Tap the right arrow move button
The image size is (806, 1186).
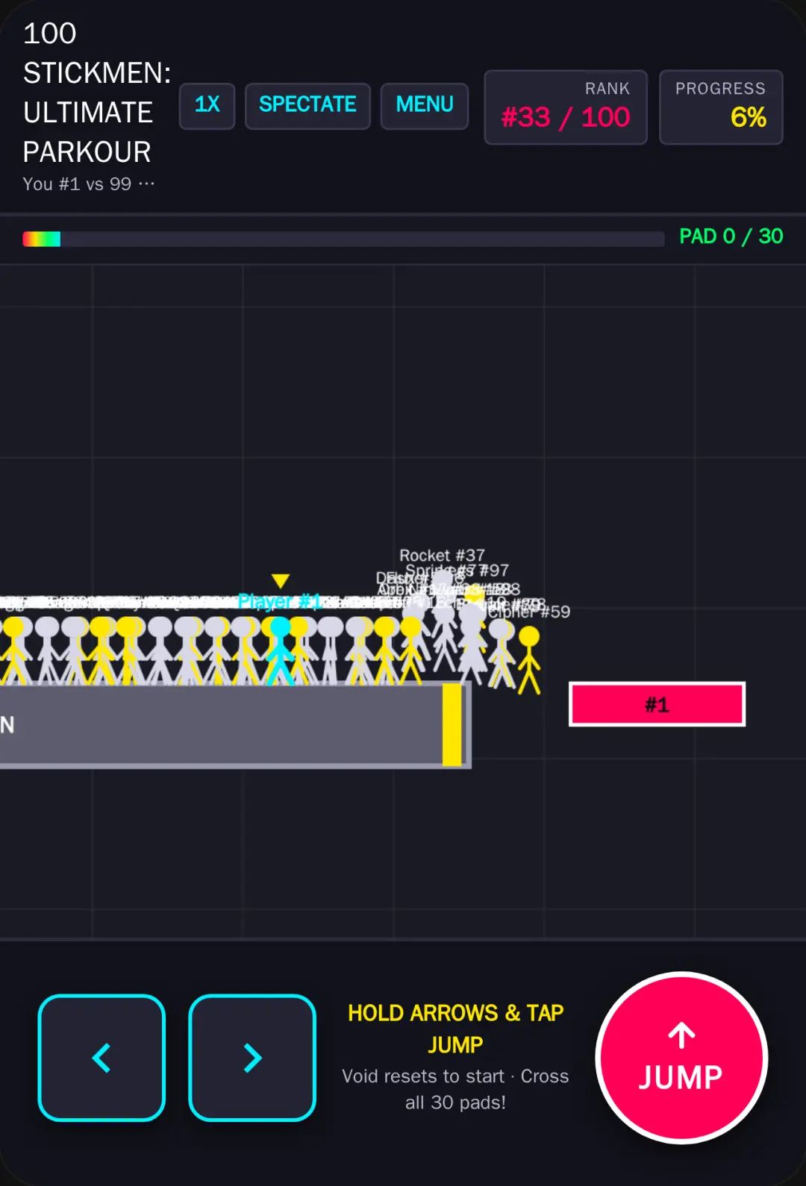pyautogui.click(x=252, y=1057)
